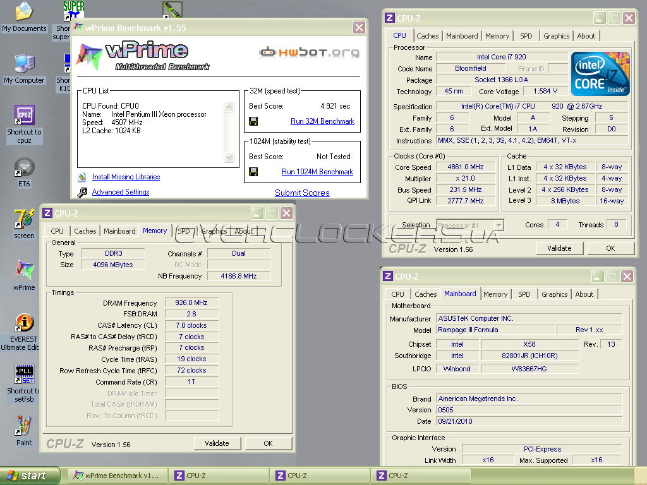
Task: Click the Core Voltage value 1.584 V
Action: pyautogui.click(x=545, y=91)
